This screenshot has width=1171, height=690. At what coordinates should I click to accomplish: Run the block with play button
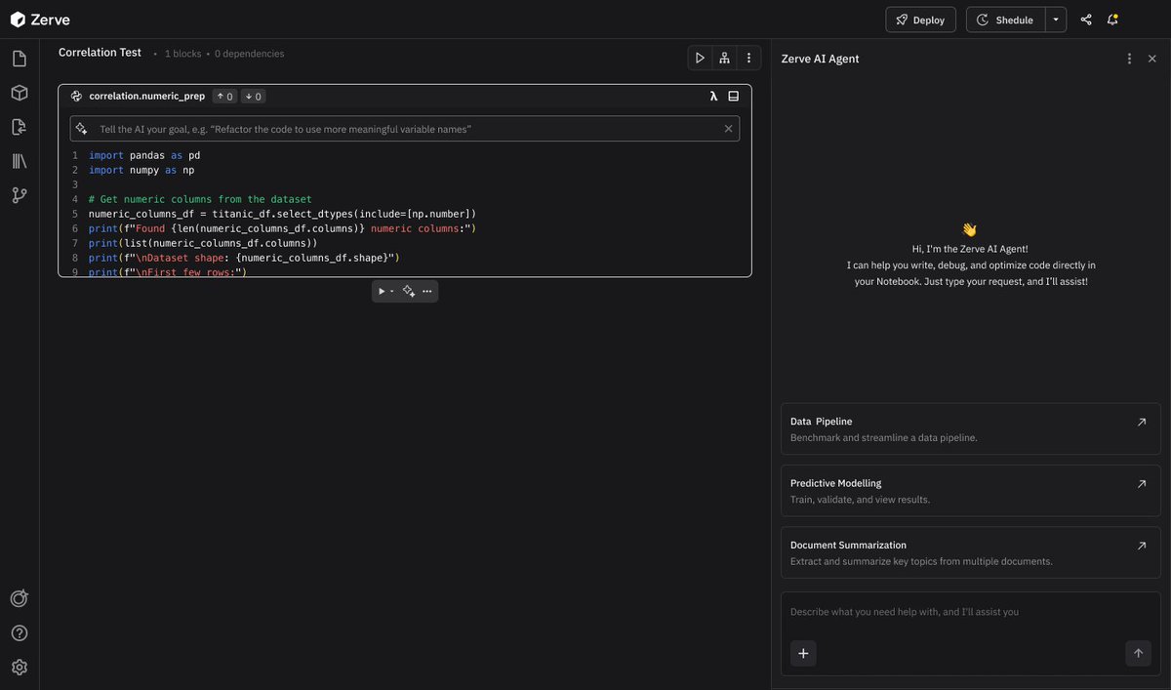coord(382,291)
